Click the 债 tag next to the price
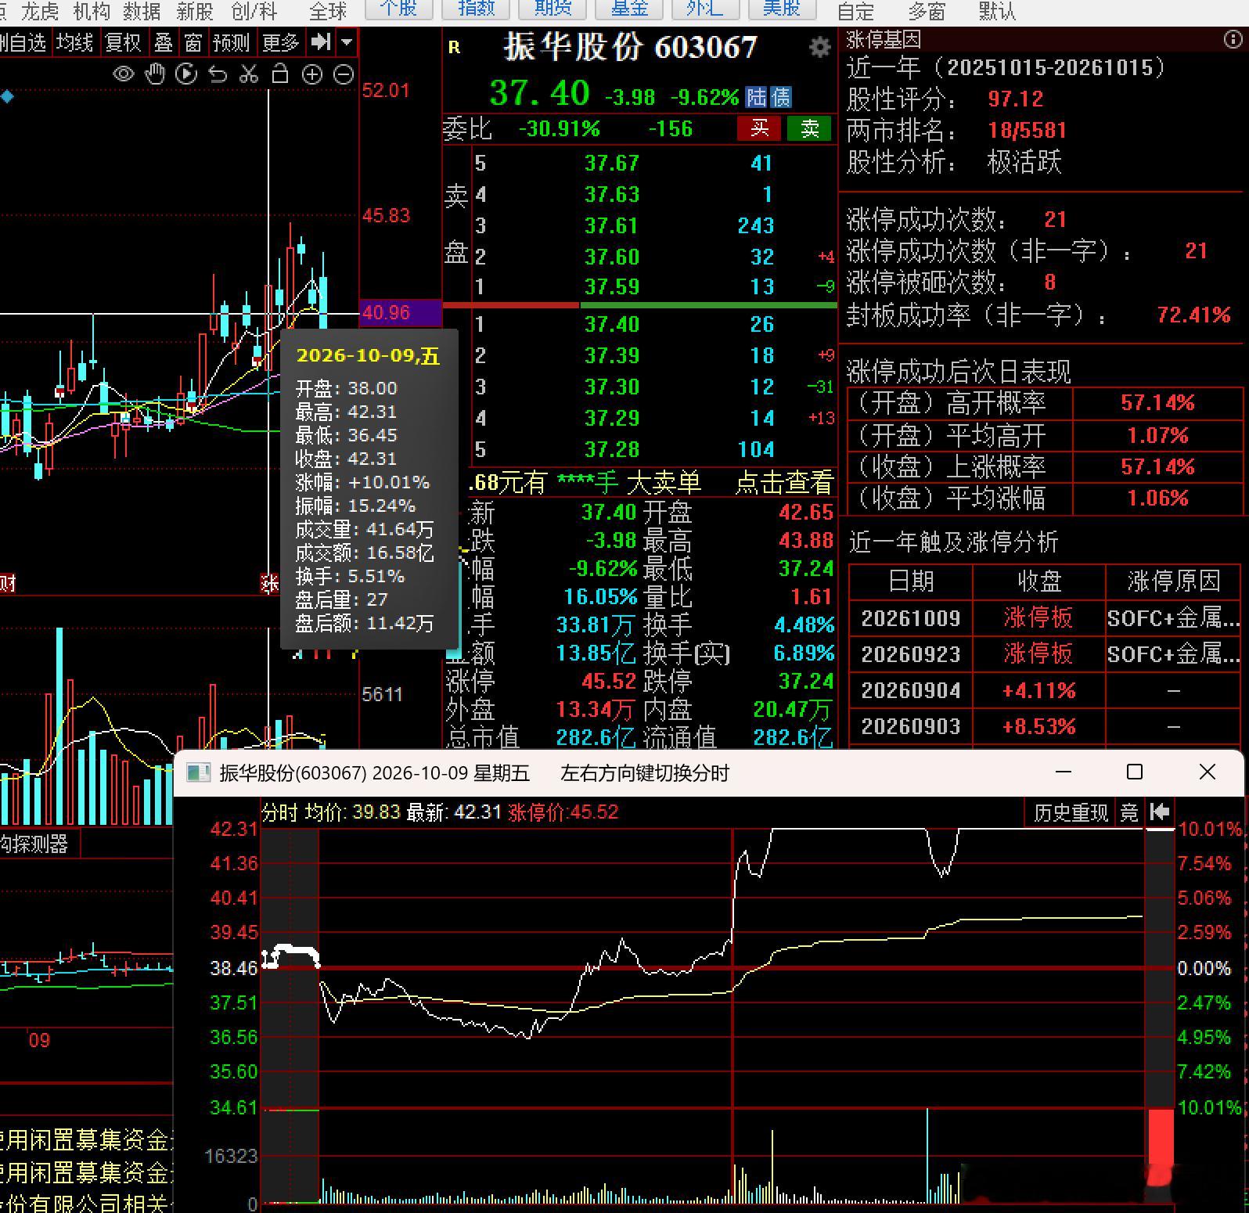1249x1213 pixels. tap(780, 97)
